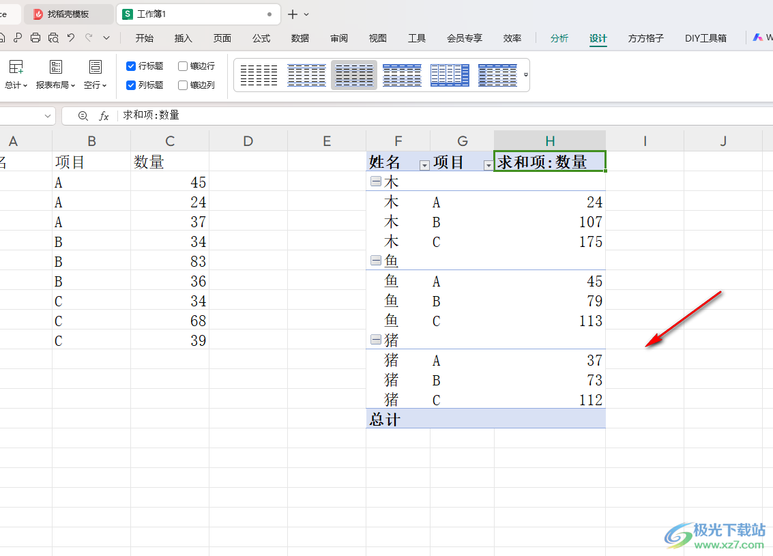Open the 开始 ribbon tab
The height and width of the screenshot is (556, 773).
click(x=145, y=38)
